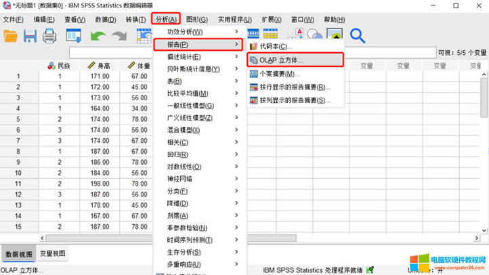Expand the 功效分析(W) submenu arrow
This screenshot has width=489, height=275.
pyautogui.click(x=236, y=32)
